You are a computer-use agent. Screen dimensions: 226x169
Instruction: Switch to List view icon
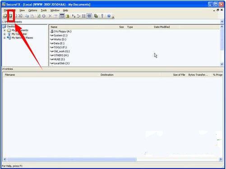pos(84,16)
